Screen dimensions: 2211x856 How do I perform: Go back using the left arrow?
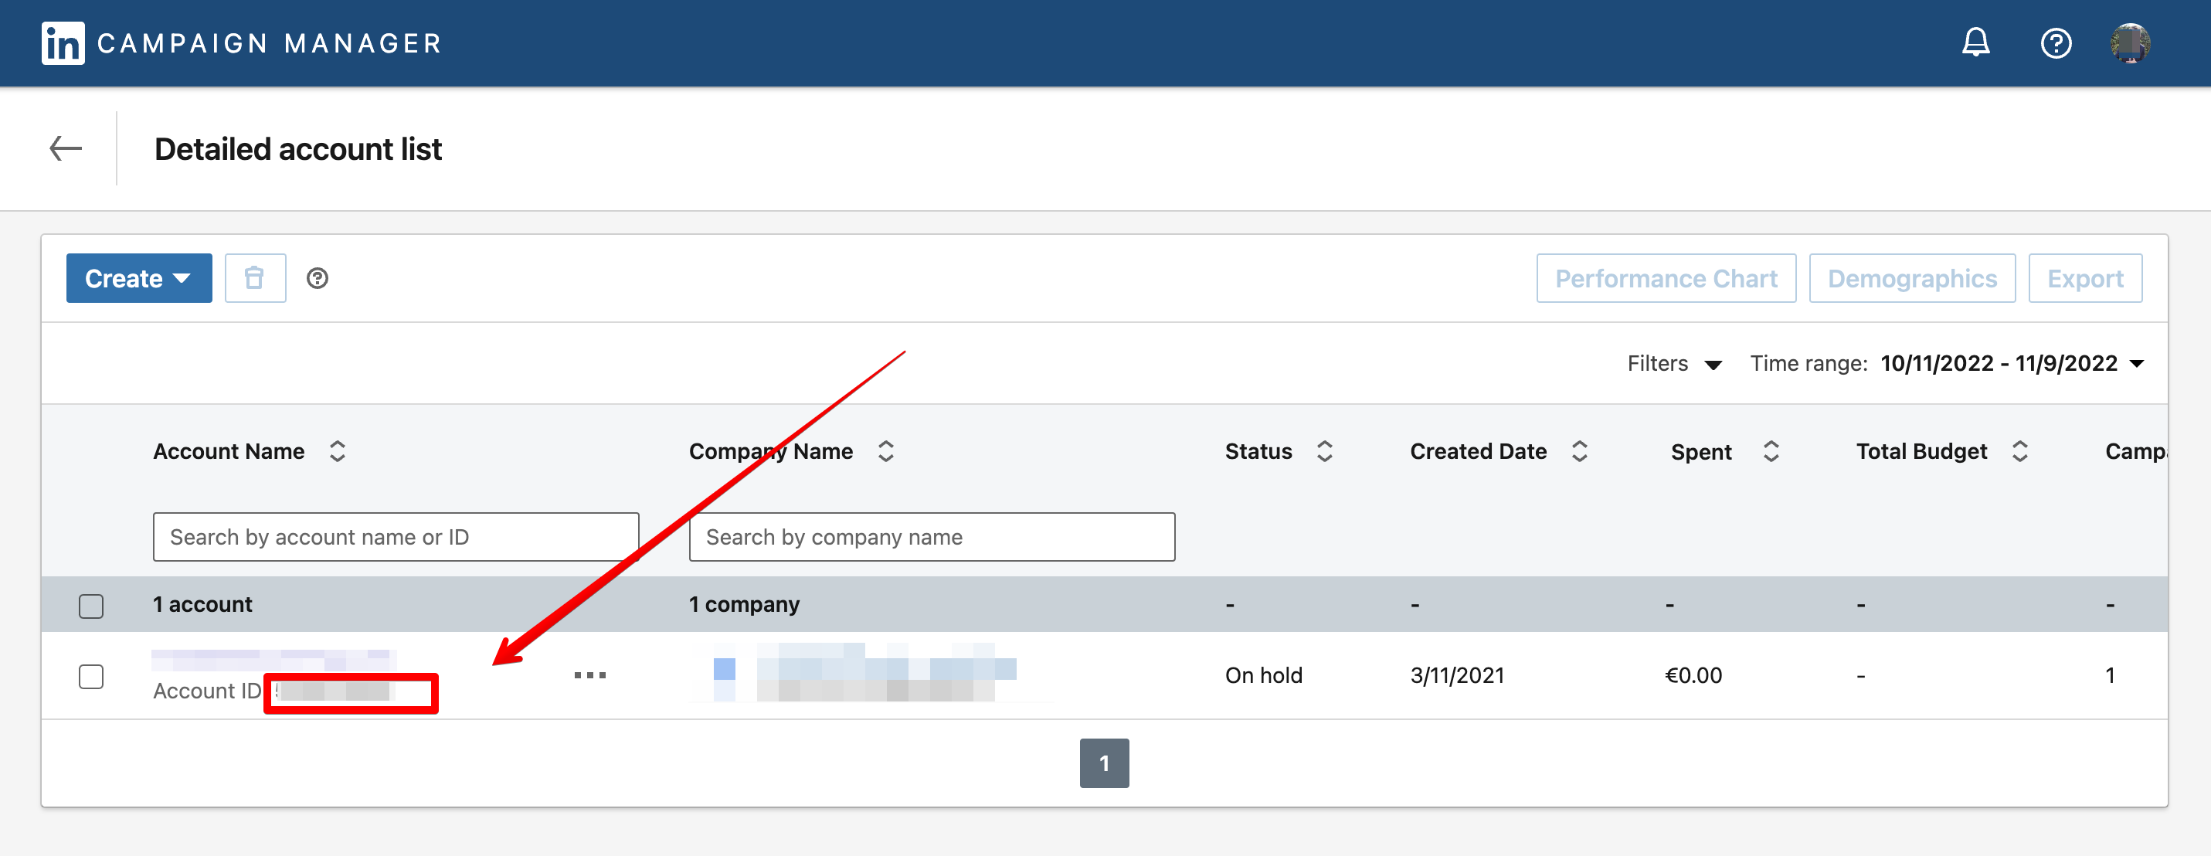[x=66, y=148]
